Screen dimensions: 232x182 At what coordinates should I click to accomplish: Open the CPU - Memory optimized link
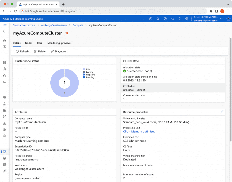[139, 132]
